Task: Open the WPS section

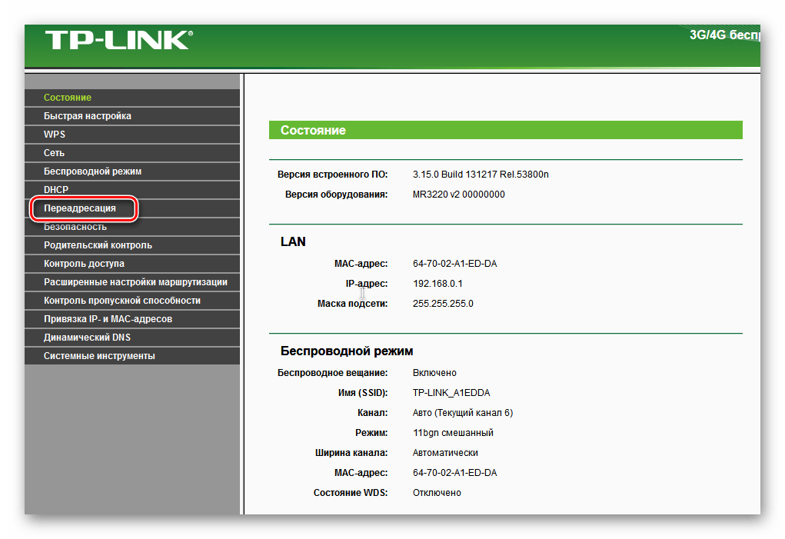Action: point(55,135)
